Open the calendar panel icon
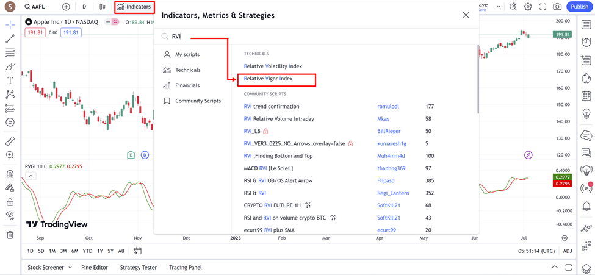595x275 pixels. click(586, 96)
